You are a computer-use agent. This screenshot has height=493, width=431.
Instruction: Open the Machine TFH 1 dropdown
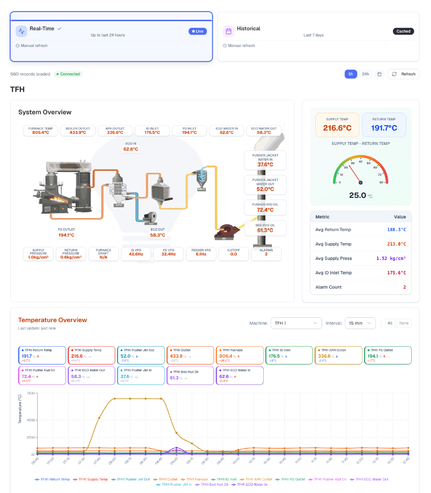click(296, 323)
